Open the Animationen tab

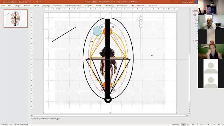[x=57, y=6]
